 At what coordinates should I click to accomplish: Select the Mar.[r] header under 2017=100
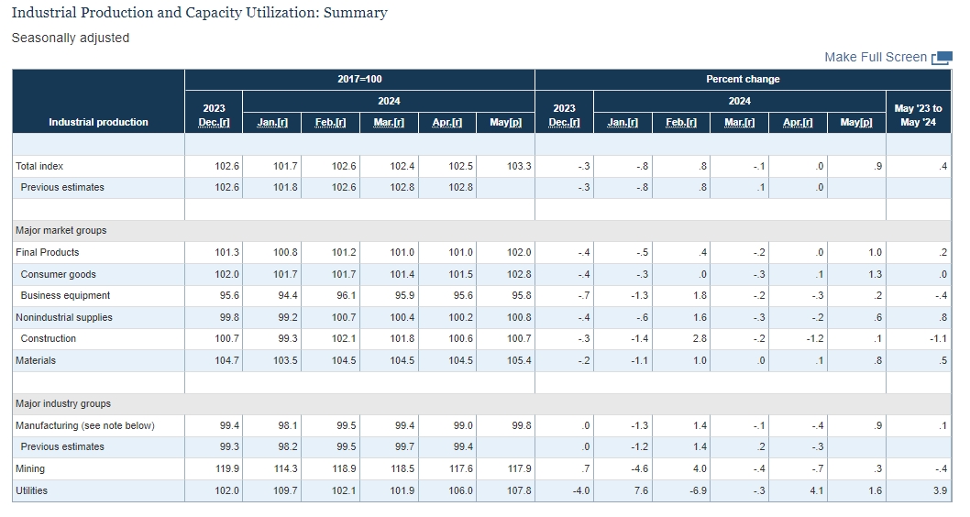[x=389, y=123]
